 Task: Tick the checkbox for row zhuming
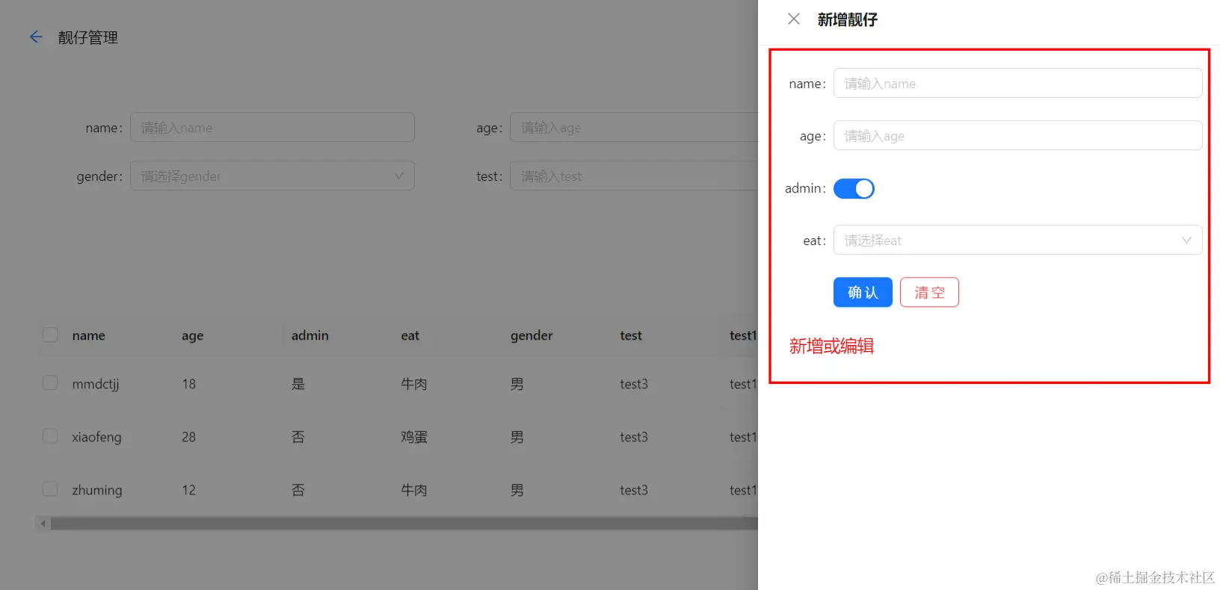click(50, 489)
